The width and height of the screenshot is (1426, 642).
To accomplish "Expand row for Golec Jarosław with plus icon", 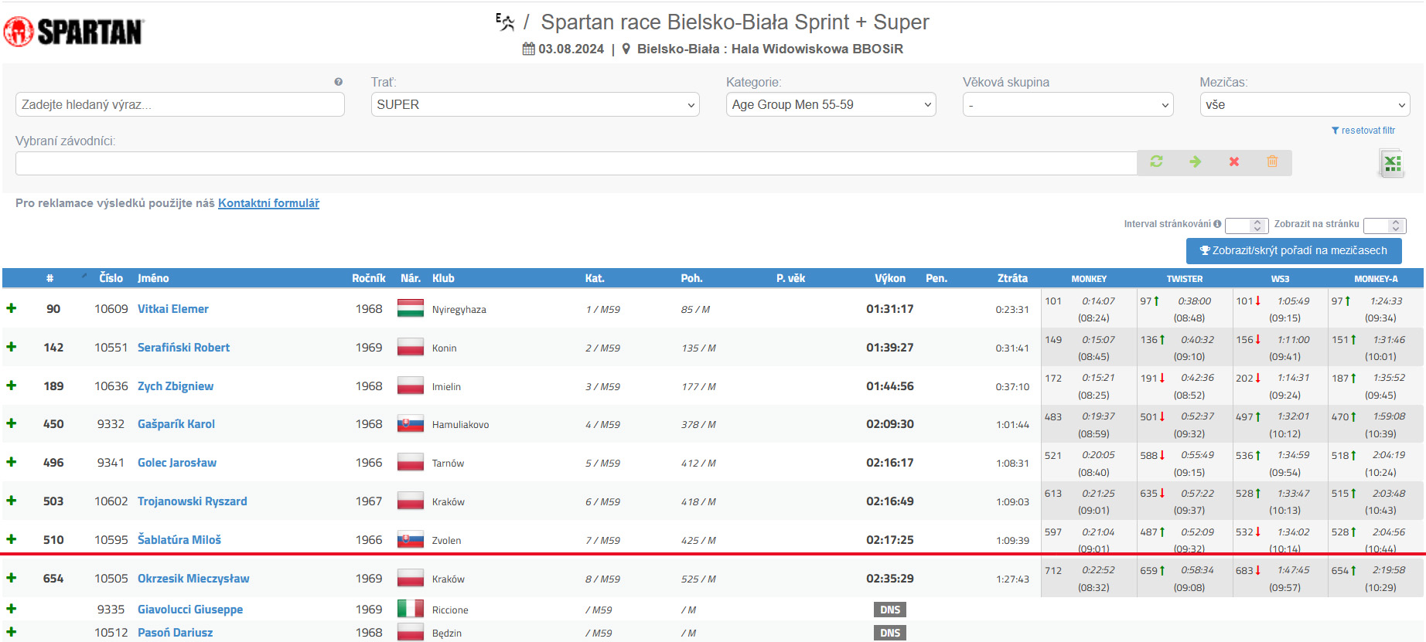I will click(12, 462).
